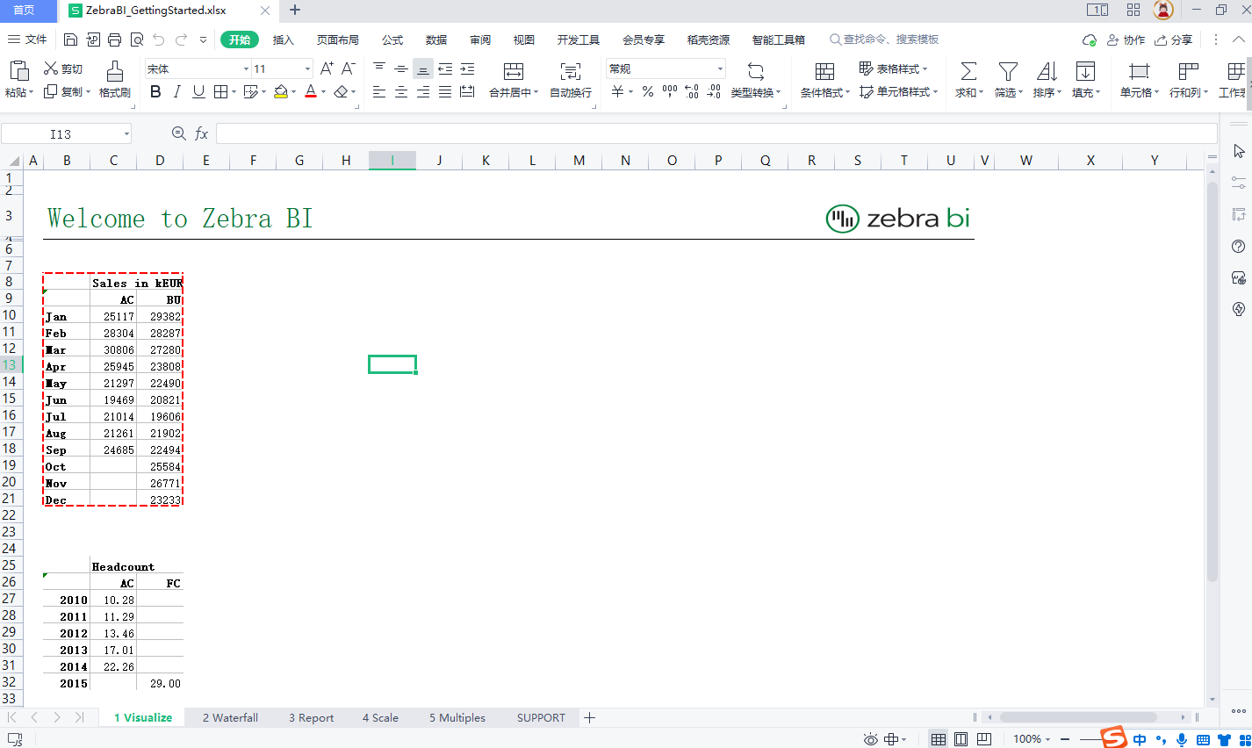Click the zoom magnifier icon in formula bar
This screenshot has height=748, width=1252.
(x=178, y=133)
